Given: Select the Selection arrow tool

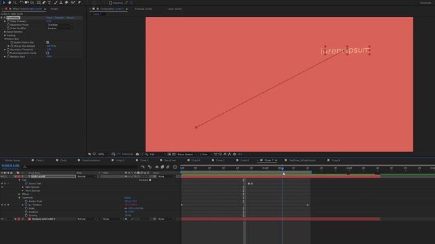Looking at the screenshot, I should pyautogui.click(x=4, y=3).
